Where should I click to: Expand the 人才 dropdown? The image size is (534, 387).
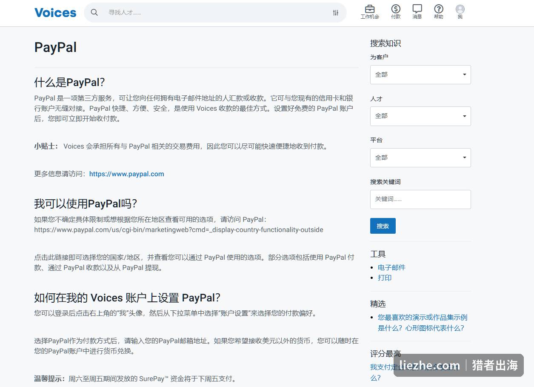coord(420,116)
